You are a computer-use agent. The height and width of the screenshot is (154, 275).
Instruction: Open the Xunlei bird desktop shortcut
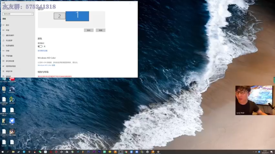point(12,121)
